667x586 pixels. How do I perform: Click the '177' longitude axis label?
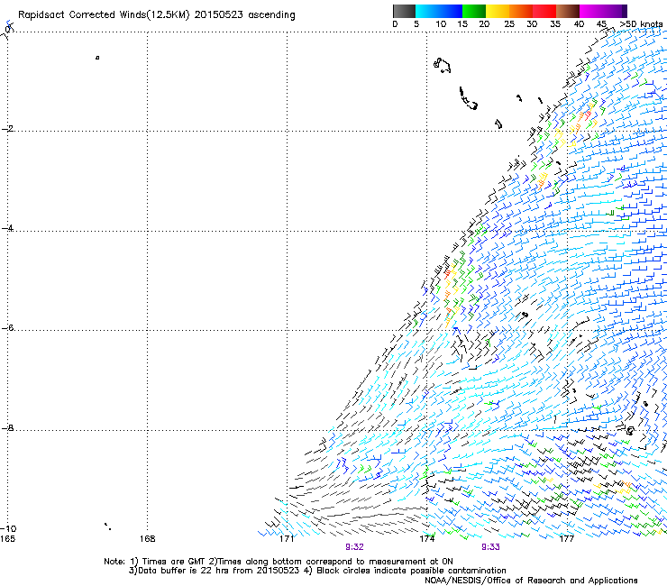(x=567, y=539)
